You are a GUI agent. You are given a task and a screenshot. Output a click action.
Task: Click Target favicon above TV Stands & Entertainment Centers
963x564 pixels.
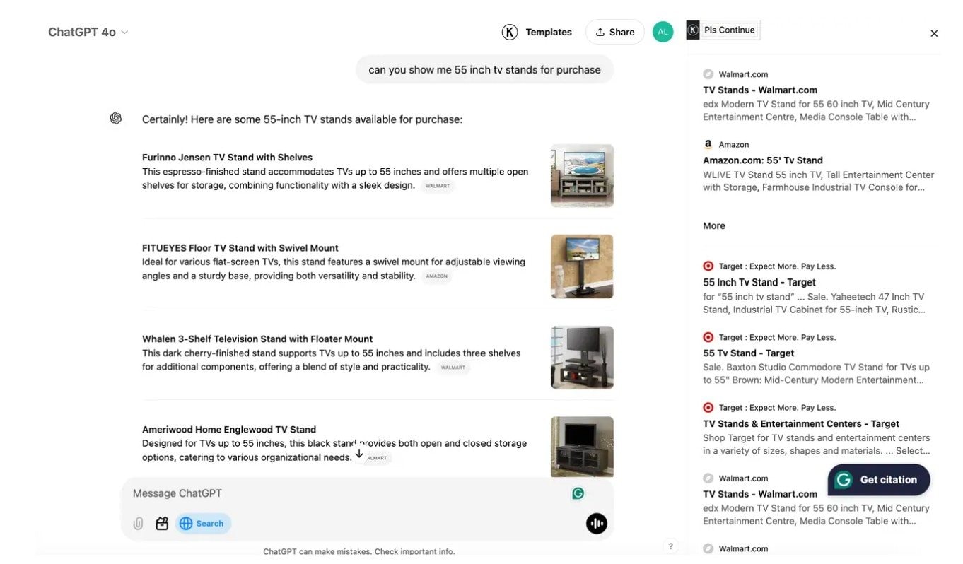[708, 408]
